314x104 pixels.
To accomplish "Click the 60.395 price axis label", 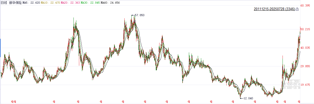I will pyautogui.click(x=306, y=5).
